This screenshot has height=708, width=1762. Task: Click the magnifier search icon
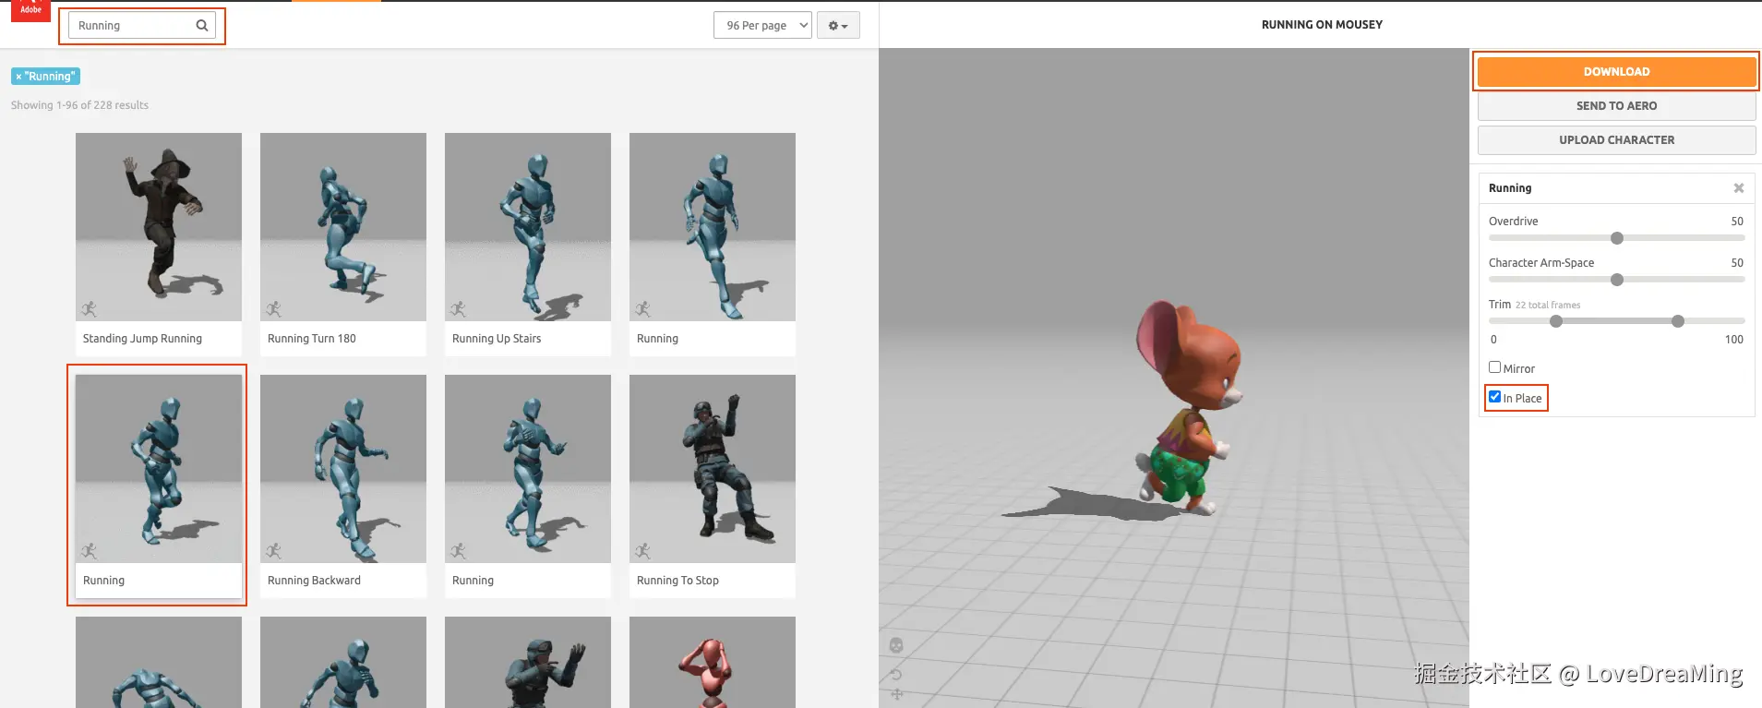coord(201,26)
